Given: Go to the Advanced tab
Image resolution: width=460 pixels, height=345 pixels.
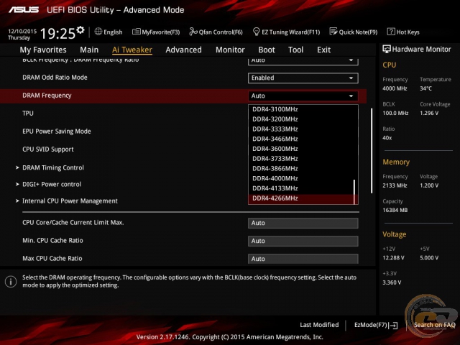Looking at the screenshot, I should (184, 50).
